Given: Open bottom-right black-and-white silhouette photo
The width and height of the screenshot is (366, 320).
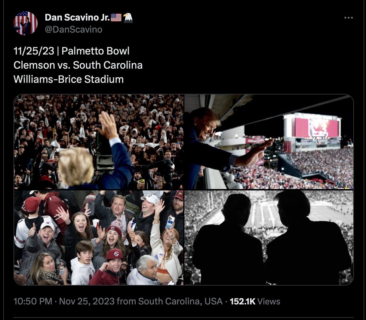Looking at the screenshot, I should (x=269, y=238).
